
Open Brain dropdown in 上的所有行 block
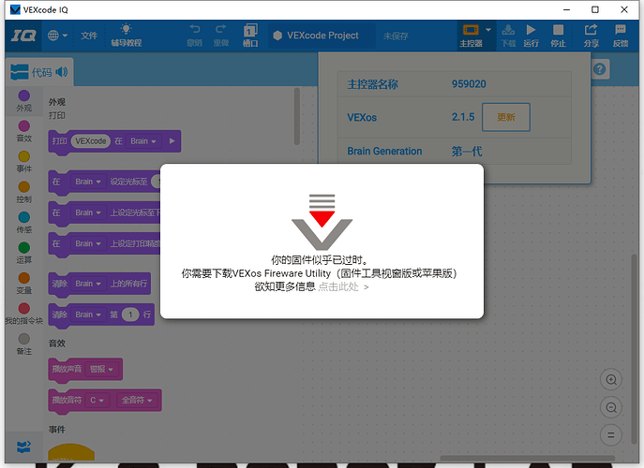[87, 284]
